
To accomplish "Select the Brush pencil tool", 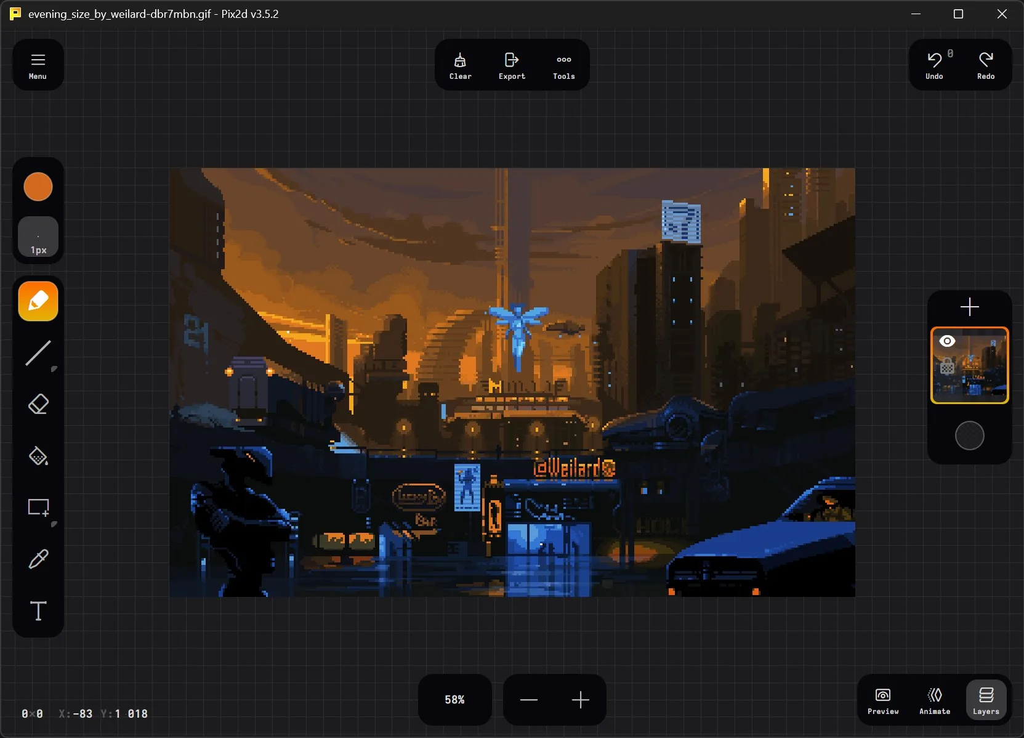I will pyautogui.click(x=38, y=301).
